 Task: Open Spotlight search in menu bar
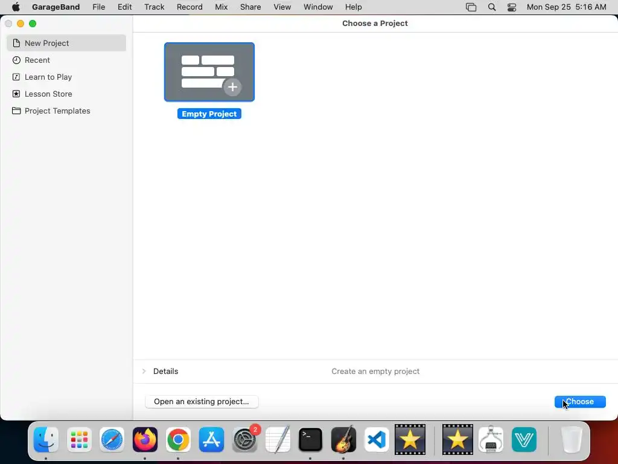click(x=492, y=7)
